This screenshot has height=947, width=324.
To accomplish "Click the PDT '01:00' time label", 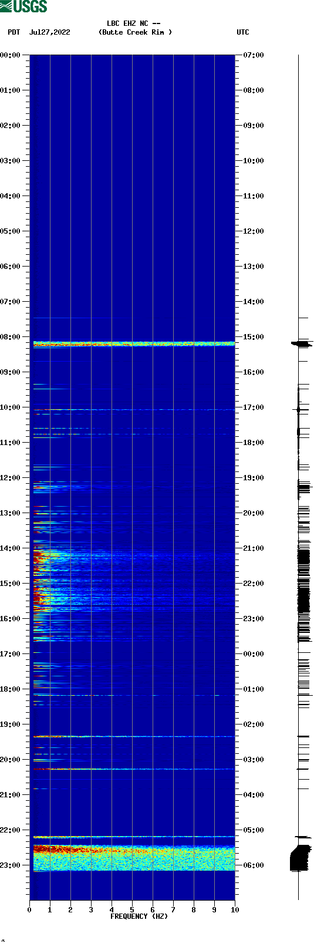I will coord(11,90).
